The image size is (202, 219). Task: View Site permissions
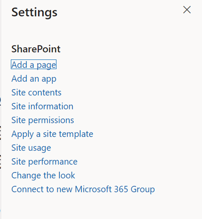[43, 120]
